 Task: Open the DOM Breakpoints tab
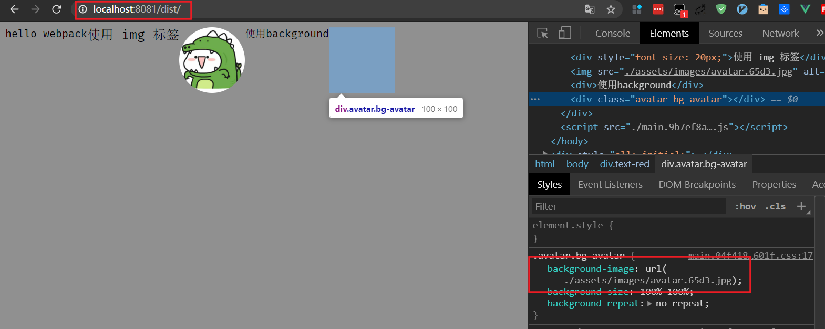697,185
